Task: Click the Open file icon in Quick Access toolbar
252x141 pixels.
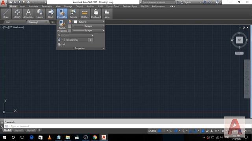Action: [x=15, y=2]
